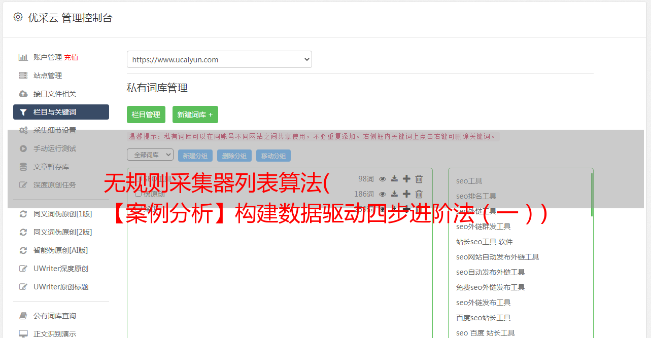Select keyword 站长seo工具 软件

485,242
